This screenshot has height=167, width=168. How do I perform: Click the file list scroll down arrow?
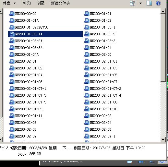(x=163, y=140)
